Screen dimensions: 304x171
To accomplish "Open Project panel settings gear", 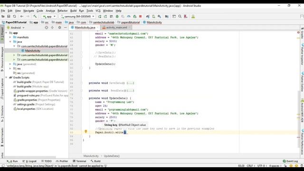I will point(59,28).
